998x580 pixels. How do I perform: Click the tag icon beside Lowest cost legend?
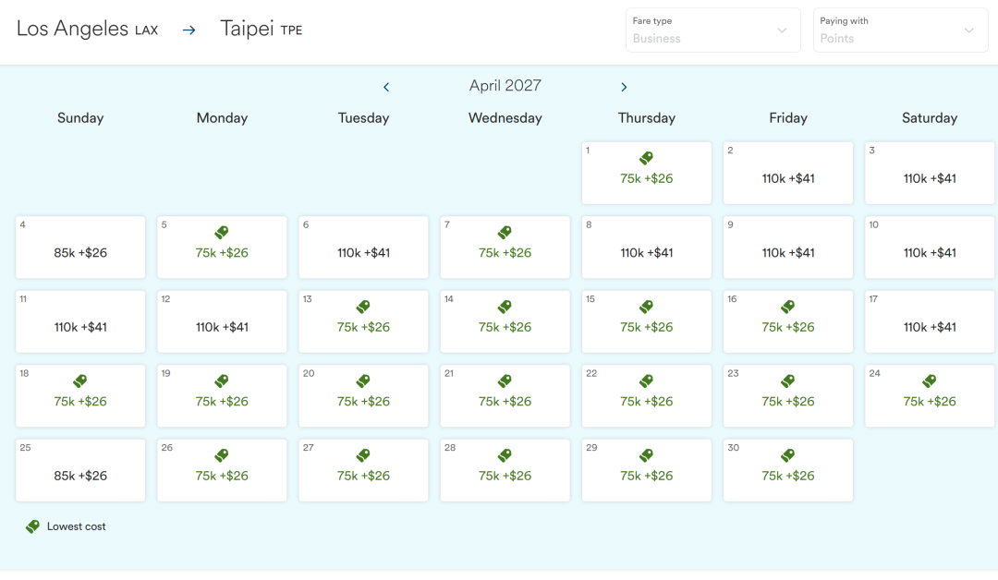point(32,526)
